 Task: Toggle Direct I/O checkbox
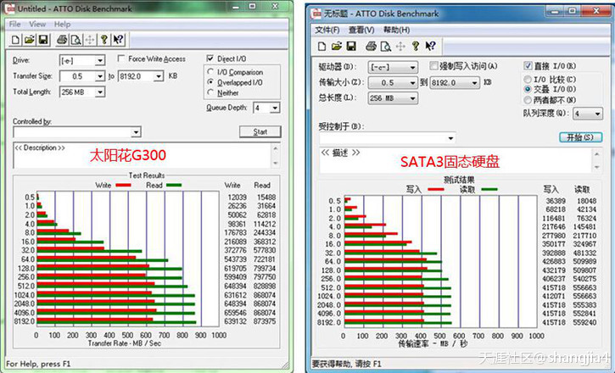point(210,58)
